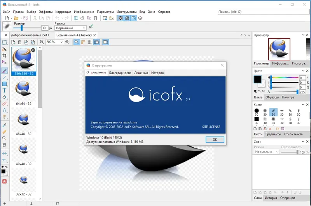Switch to the Операции panel tab
This screenshot has height=206, width=311.
click(288, 198)
